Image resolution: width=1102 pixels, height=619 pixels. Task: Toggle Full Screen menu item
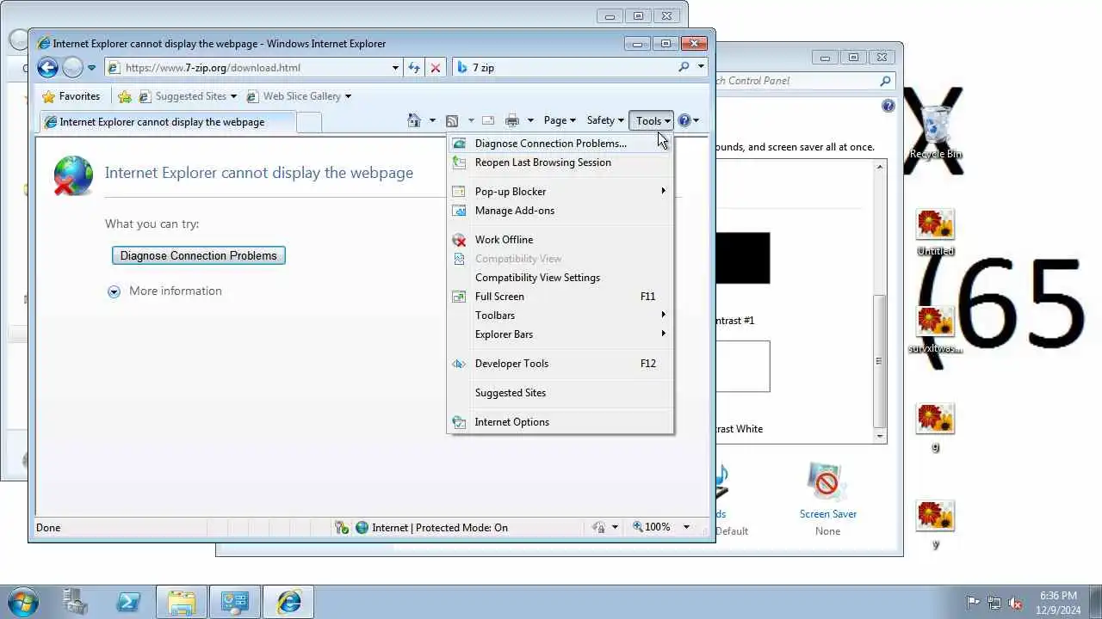[560, 297]
